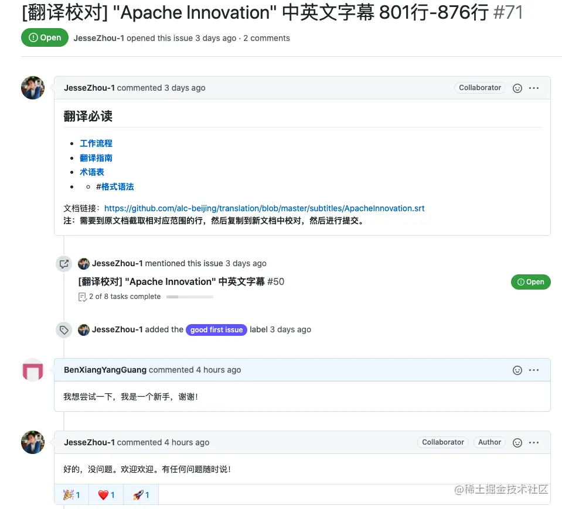The width and height of the screenshot is (562, 509).
Task: Click '2 of 8 tasks complete' text
Action: click(125, 297)
